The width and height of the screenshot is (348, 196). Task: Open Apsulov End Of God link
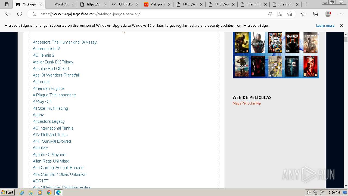pos(51,69)
